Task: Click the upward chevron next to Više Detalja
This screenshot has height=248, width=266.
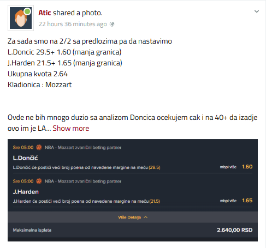Action: [145, 217]
